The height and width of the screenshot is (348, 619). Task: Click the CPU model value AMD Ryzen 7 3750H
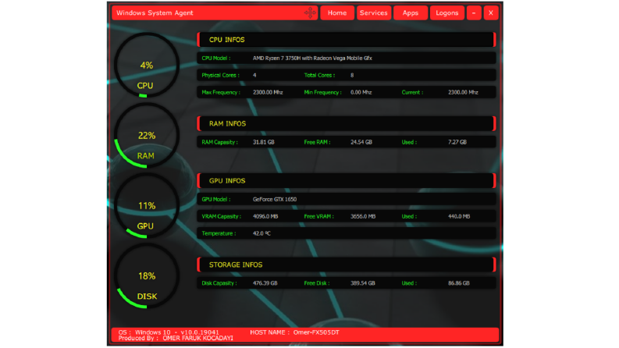(312, 58)
